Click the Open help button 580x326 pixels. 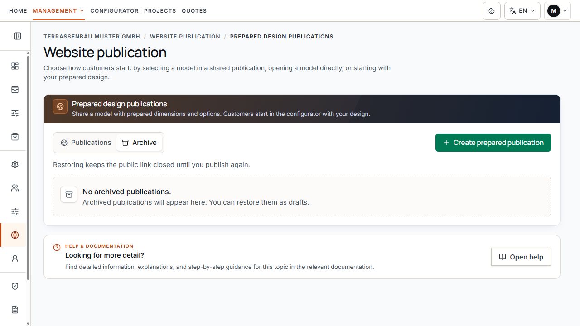521,257
